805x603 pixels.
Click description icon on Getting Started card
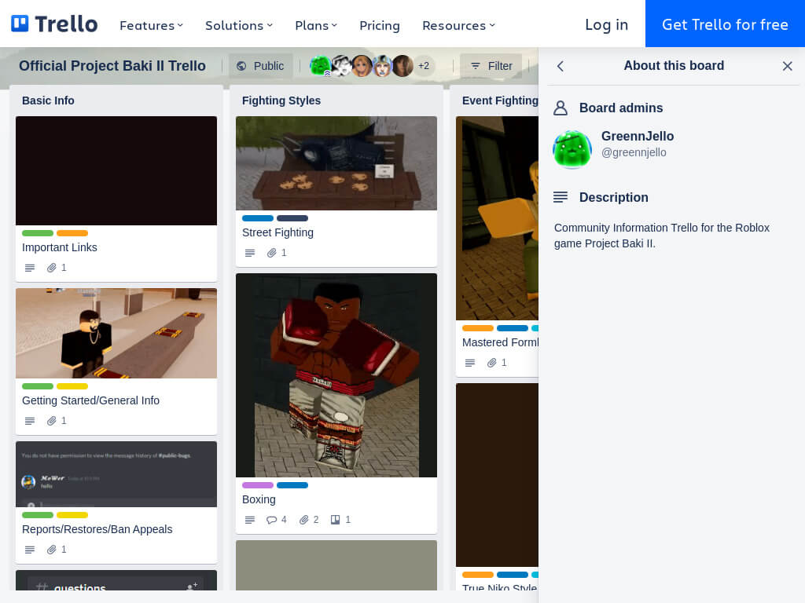[30, 421]
